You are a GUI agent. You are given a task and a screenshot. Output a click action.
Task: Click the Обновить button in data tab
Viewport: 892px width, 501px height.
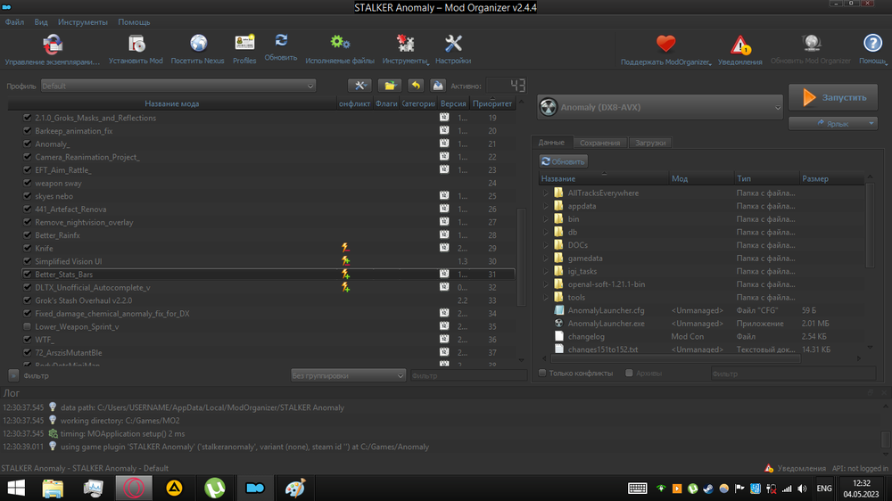564,161
